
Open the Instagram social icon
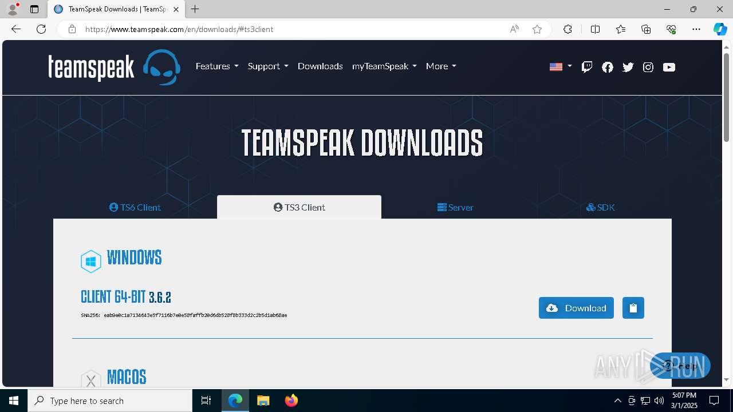click(648, 67)
